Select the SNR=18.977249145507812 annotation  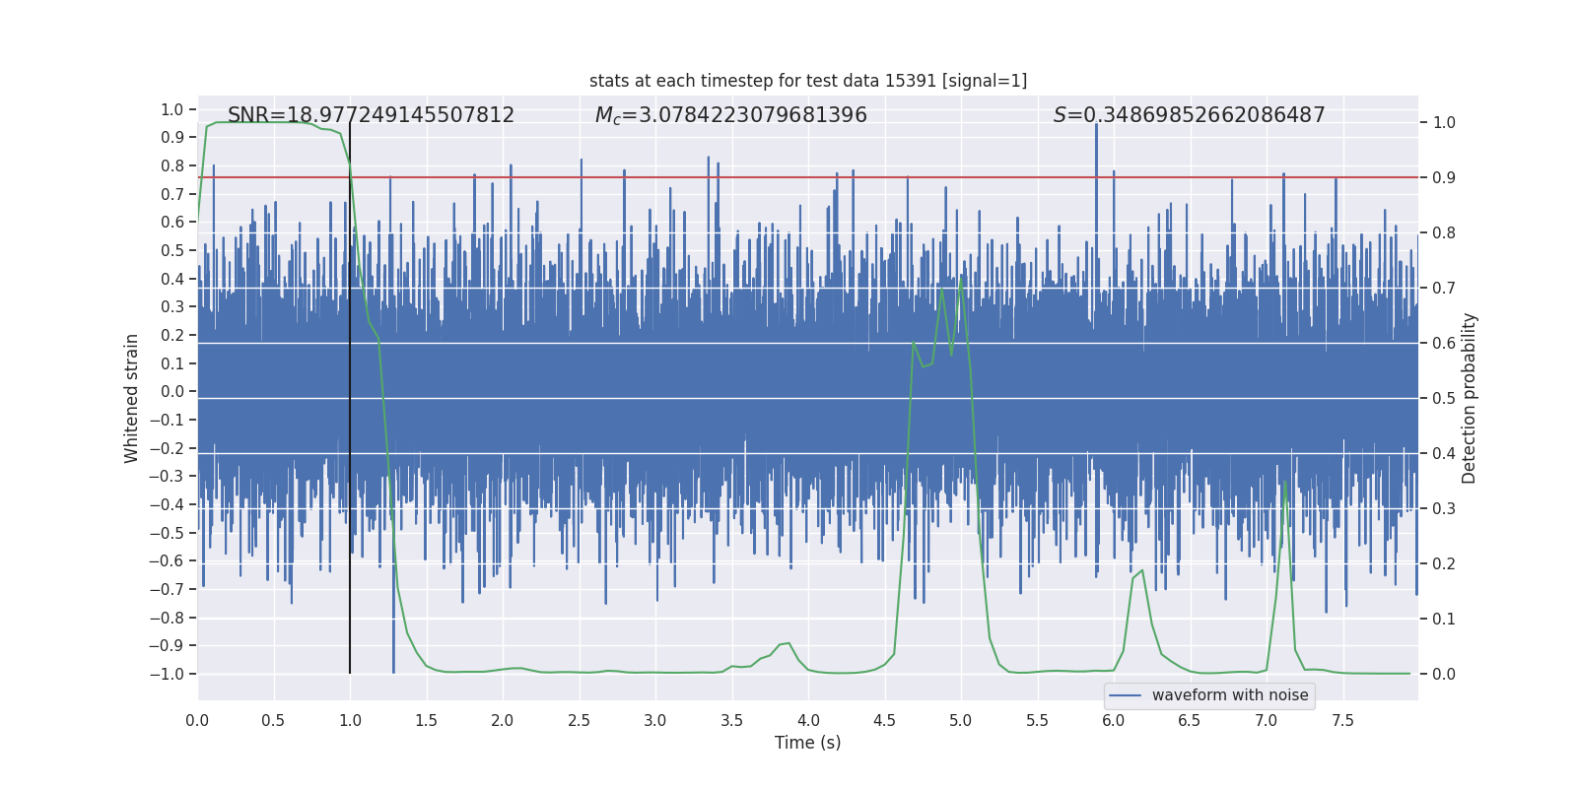[x=371, y=115]
